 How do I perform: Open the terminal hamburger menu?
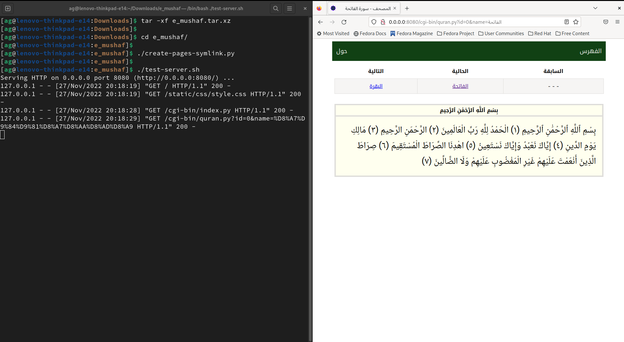(x=289, y=8)
